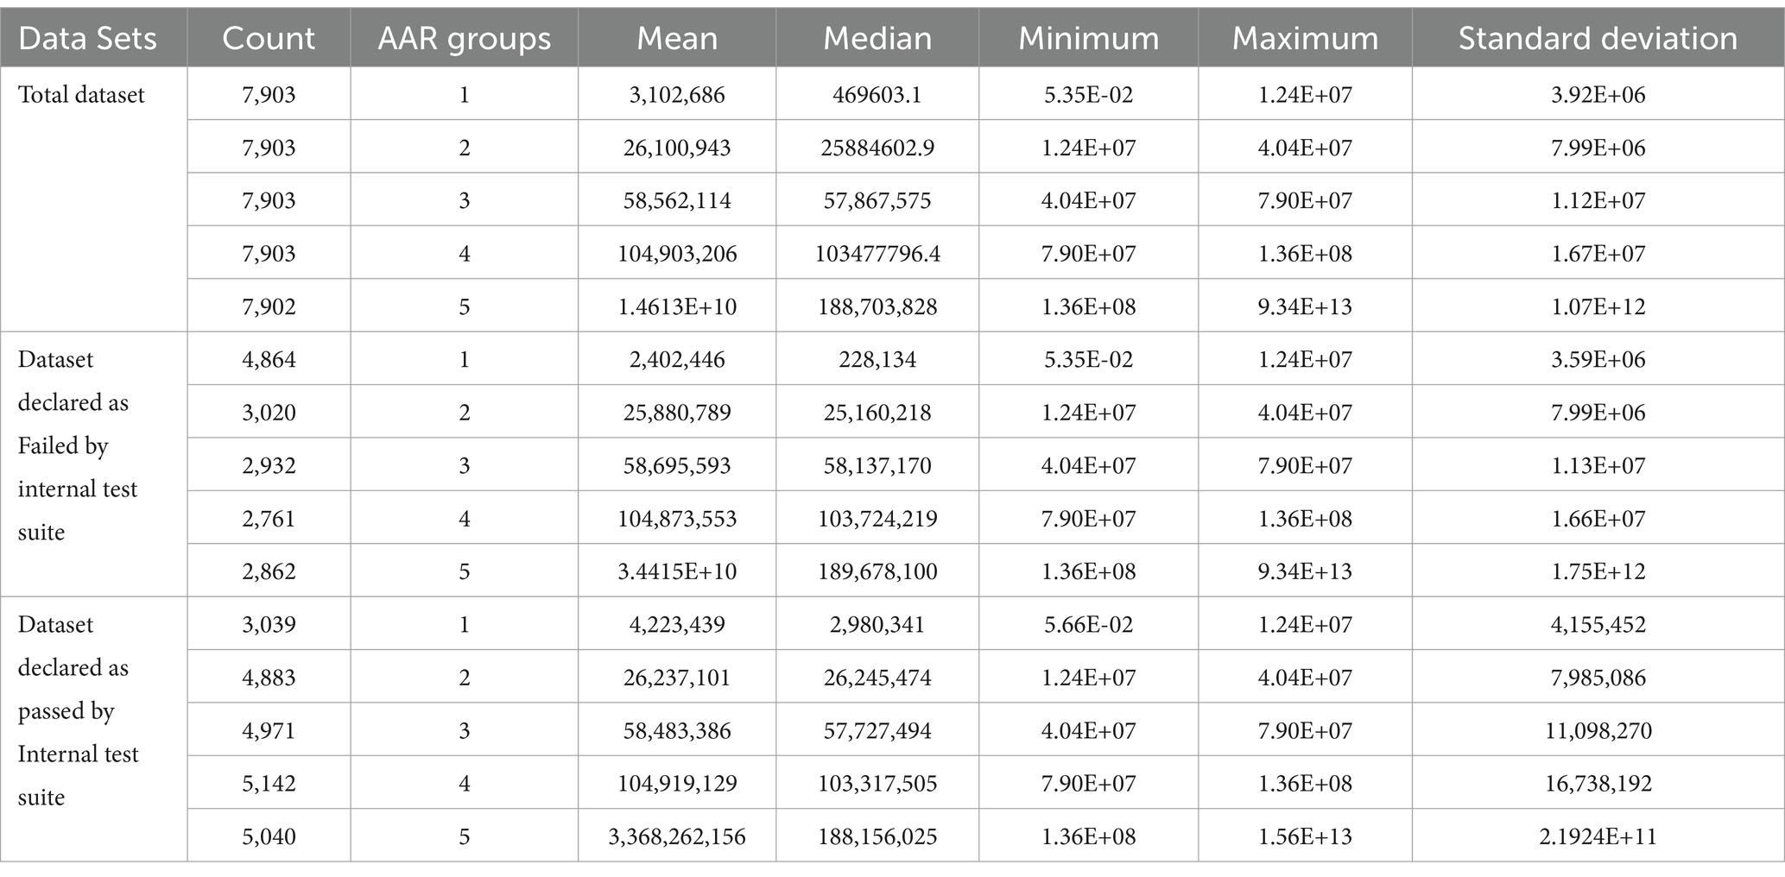Screen dimensions: 1785x877
Task: Click the Maximum column header
Action: click(1305, 38)
